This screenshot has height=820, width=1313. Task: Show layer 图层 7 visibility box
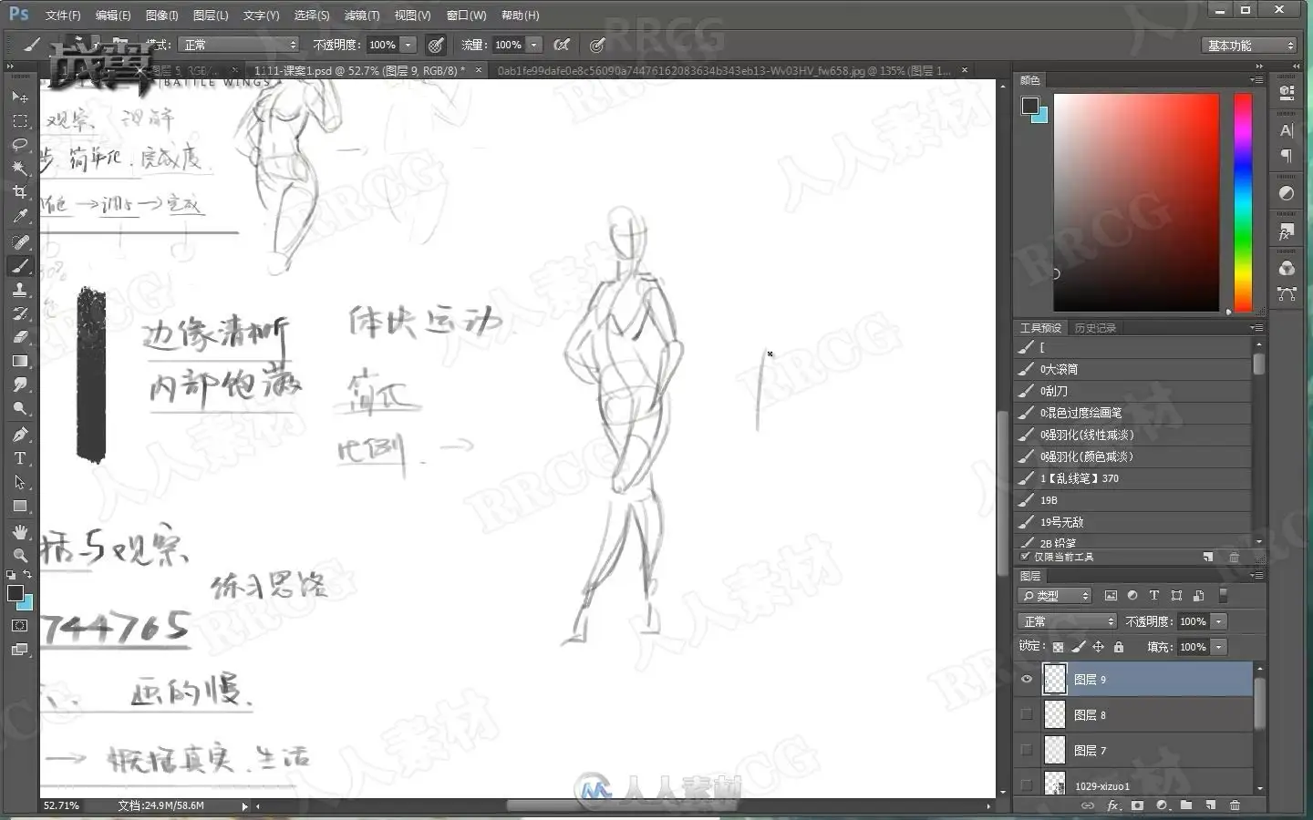point(1027,750)
